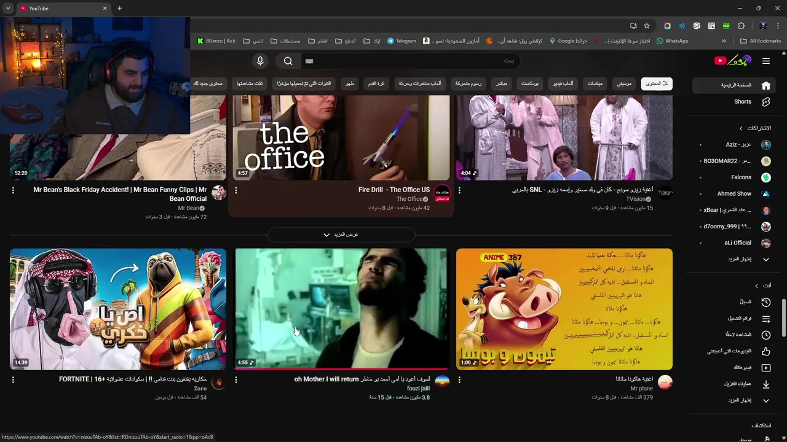The width and height of the screenshot is (787, 442).
Task: Play the Timon and Pumbaa anime thumbnail
Action: click(x=564, y=309)
